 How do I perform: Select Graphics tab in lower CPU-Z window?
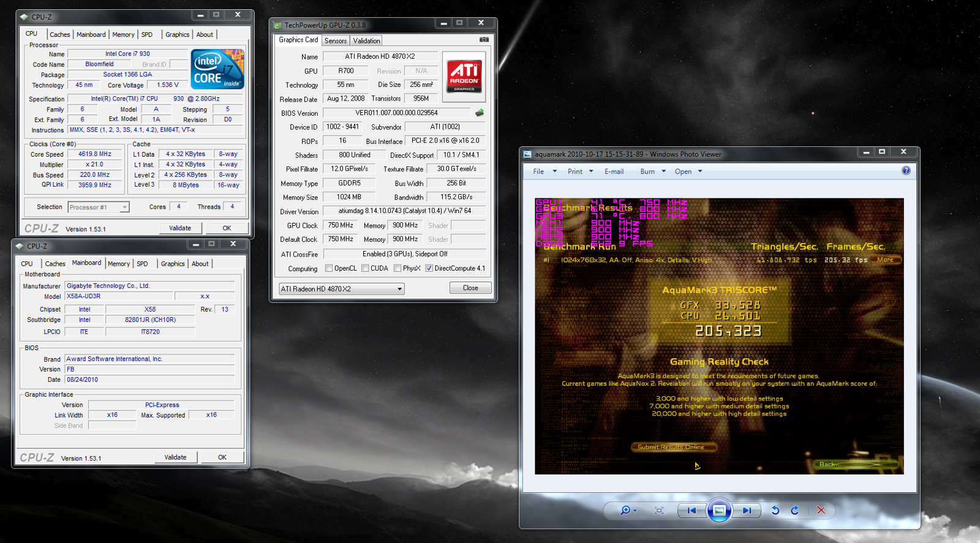click(x=173, y=264)
